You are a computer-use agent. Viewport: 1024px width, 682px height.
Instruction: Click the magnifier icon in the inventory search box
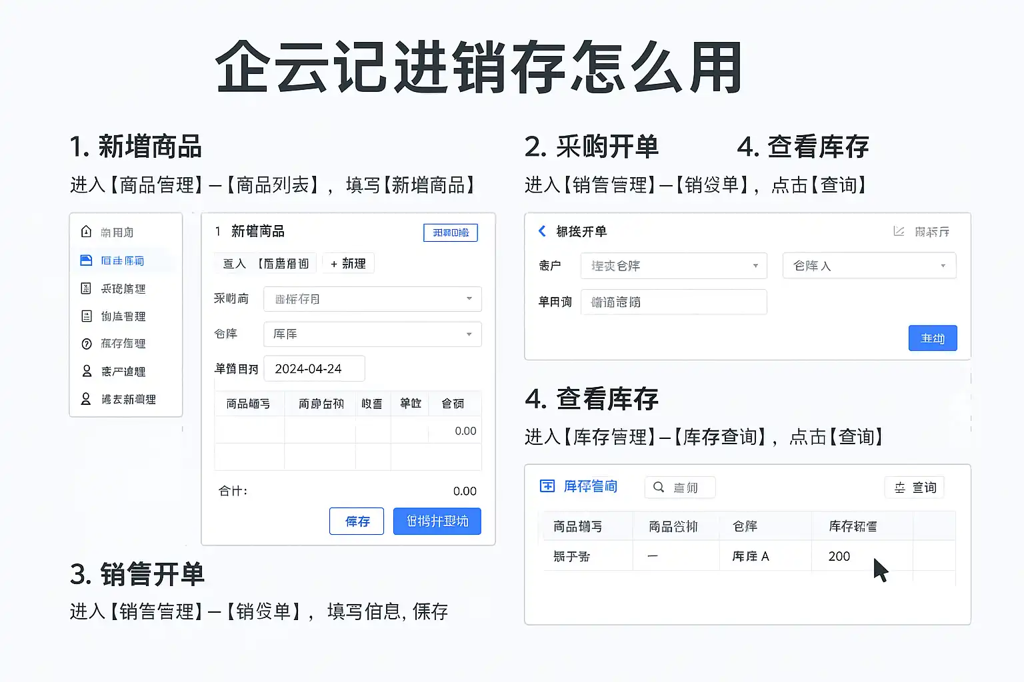[x=659, y=487]
